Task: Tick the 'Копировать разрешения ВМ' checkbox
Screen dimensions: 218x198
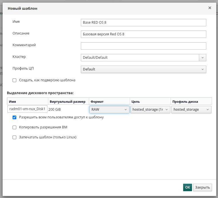Action: tap(15, 128)
